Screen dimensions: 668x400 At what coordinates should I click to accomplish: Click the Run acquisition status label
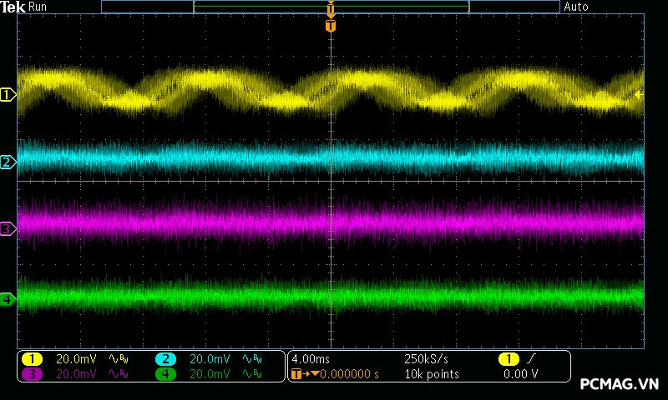38,7
